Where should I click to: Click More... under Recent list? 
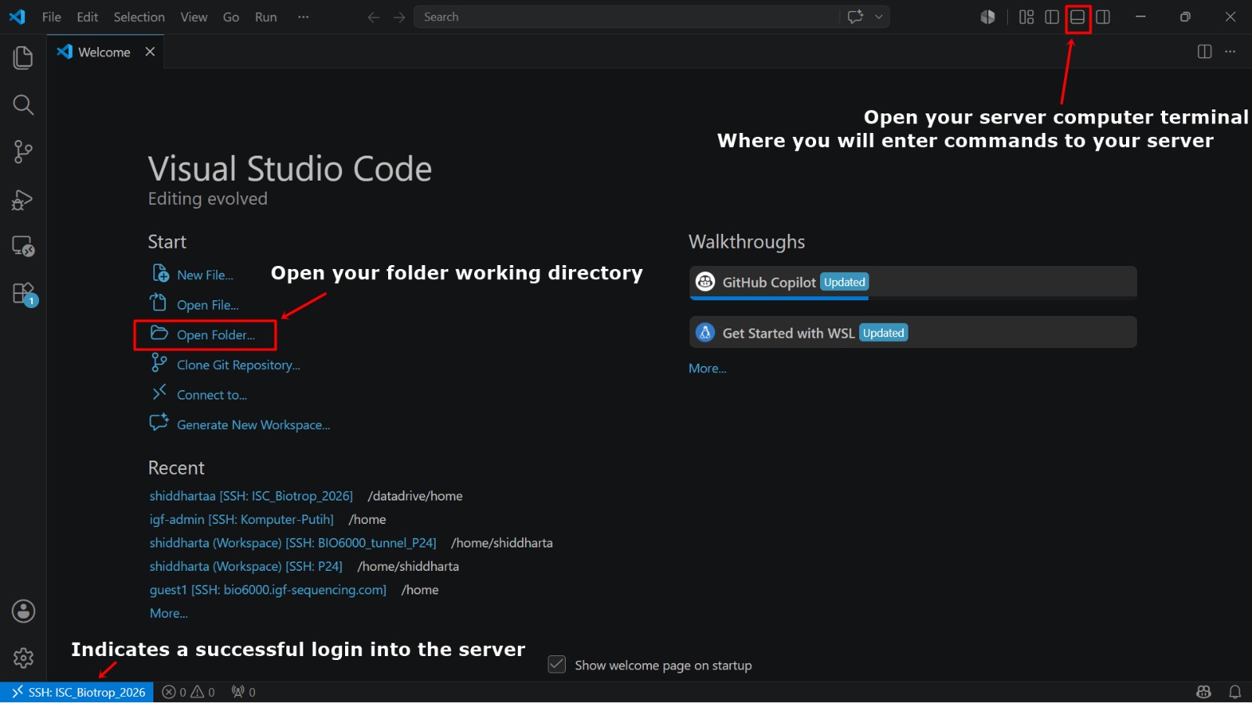169,613
